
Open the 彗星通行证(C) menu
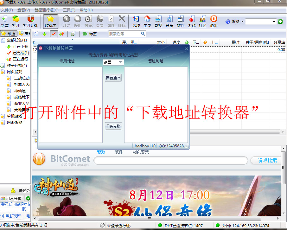tap(47, 10)
